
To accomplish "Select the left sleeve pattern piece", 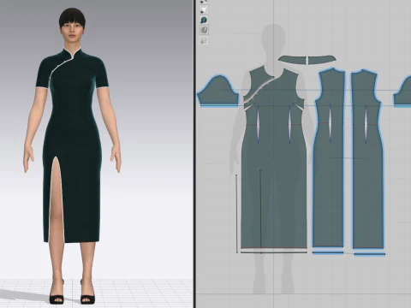I will pos(218,92).
